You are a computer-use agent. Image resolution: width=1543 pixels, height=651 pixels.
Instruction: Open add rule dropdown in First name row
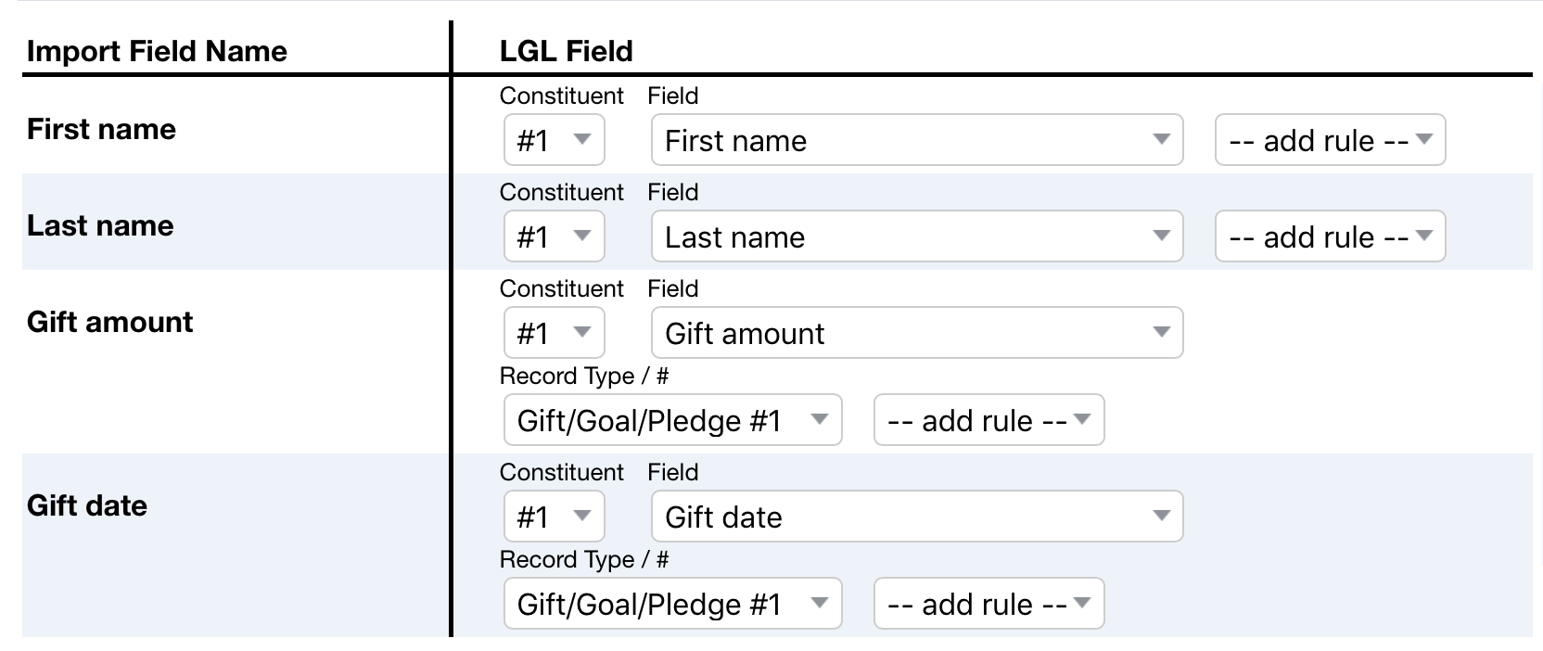pos(1330,140)
